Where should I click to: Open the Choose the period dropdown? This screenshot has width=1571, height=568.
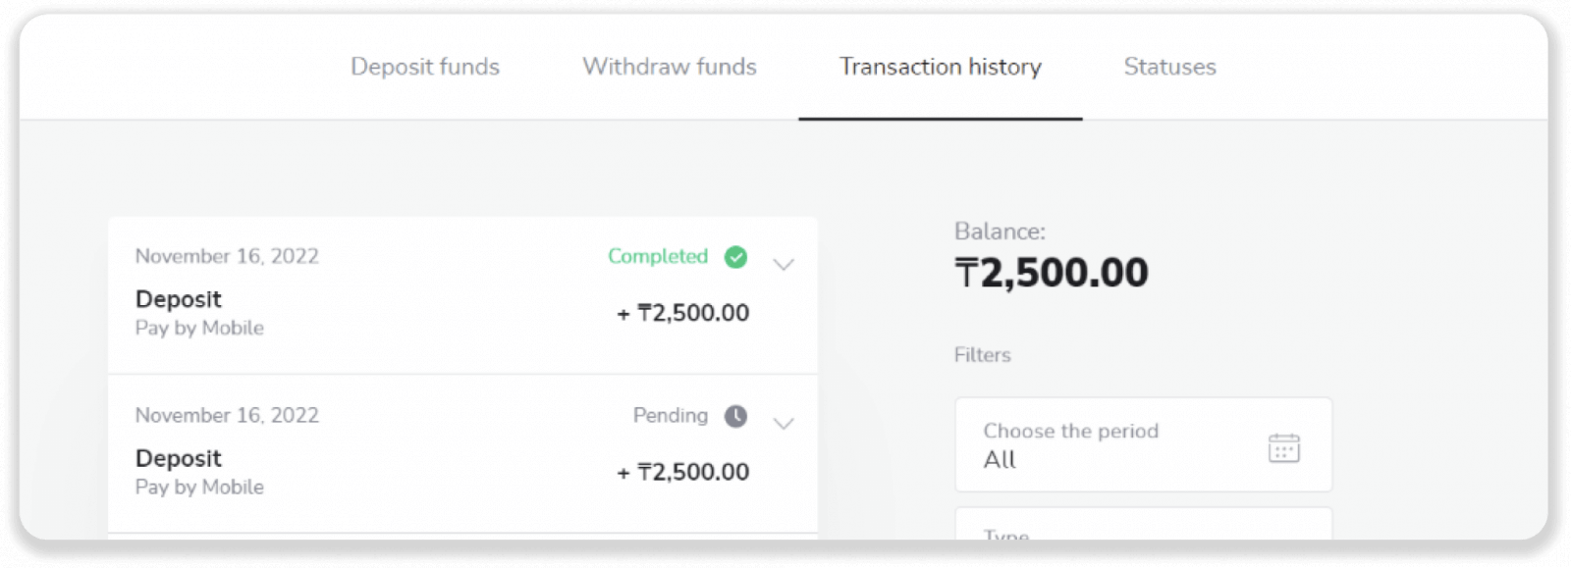[1143, 444]
